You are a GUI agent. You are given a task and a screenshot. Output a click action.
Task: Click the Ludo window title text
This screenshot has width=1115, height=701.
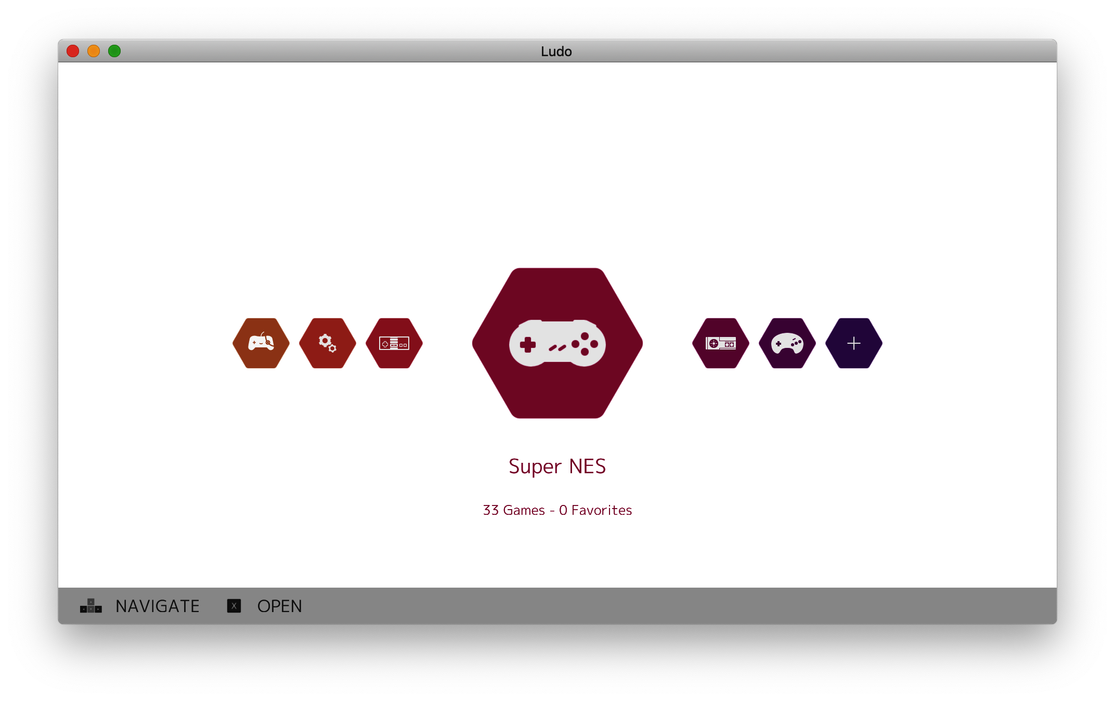click(x=556, y=51)
